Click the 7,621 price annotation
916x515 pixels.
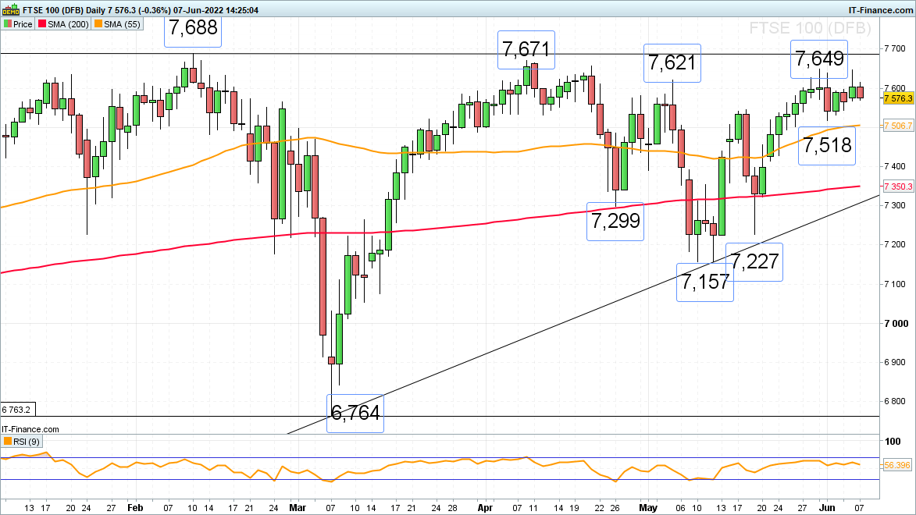672,63
